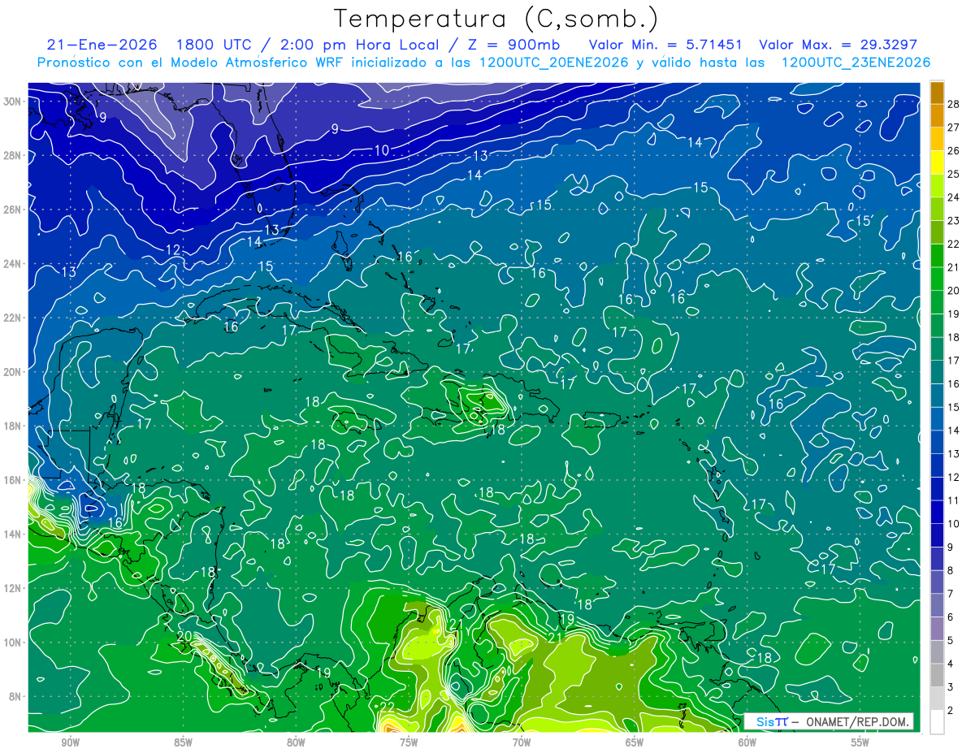Screen dimensions: 975x753
Task: Click the SisTT logo in the credit box
Action: (x=772, y=722)
